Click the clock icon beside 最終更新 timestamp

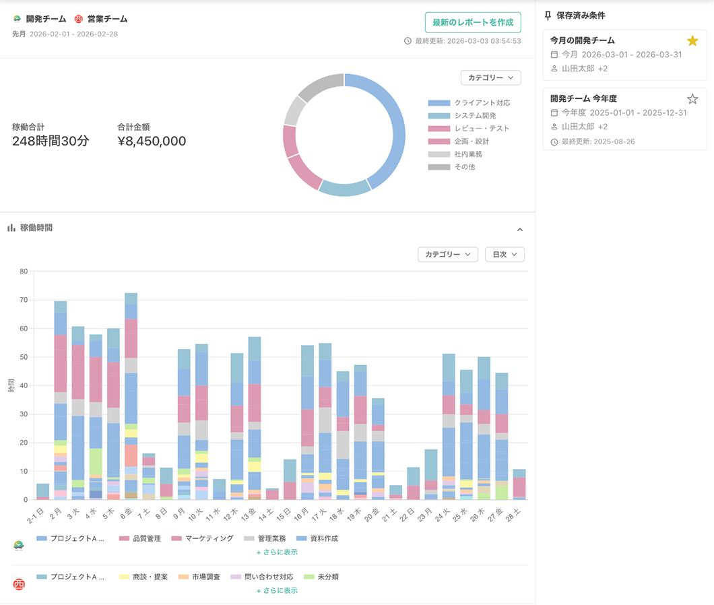408,41
